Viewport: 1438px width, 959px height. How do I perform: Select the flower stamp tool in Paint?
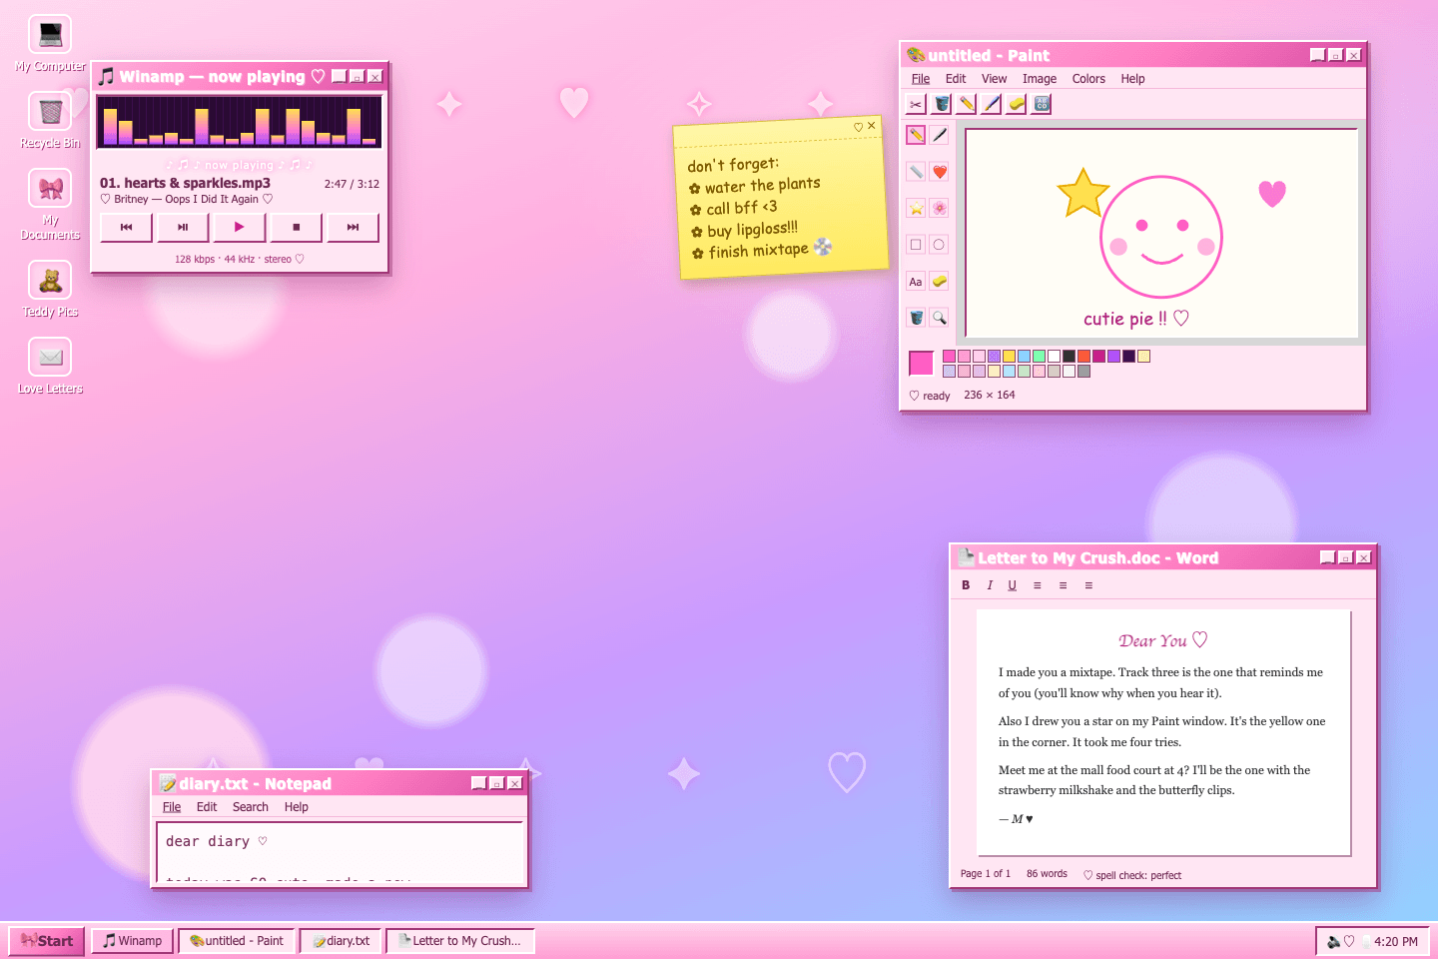tap(940, 208)
